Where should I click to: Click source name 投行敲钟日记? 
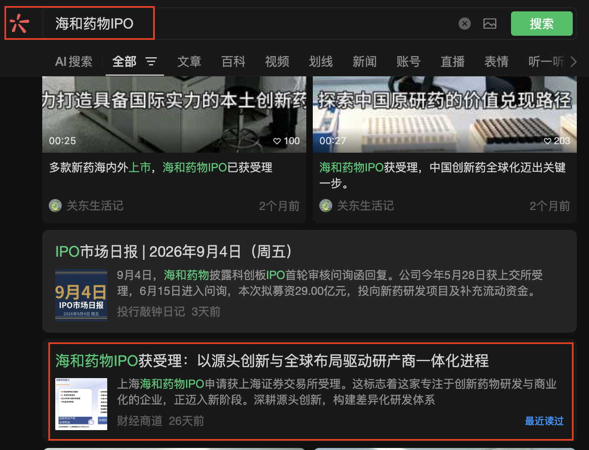pos(151,312)
